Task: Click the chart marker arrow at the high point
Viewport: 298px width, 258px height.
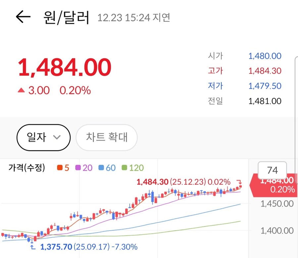Action: coord(239,182)
